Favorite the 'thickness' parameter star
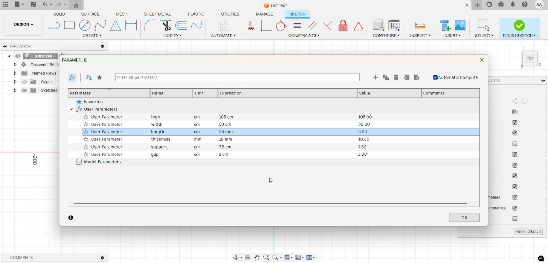This screenshot has width=548, height=263. click(x=86, y=139)
